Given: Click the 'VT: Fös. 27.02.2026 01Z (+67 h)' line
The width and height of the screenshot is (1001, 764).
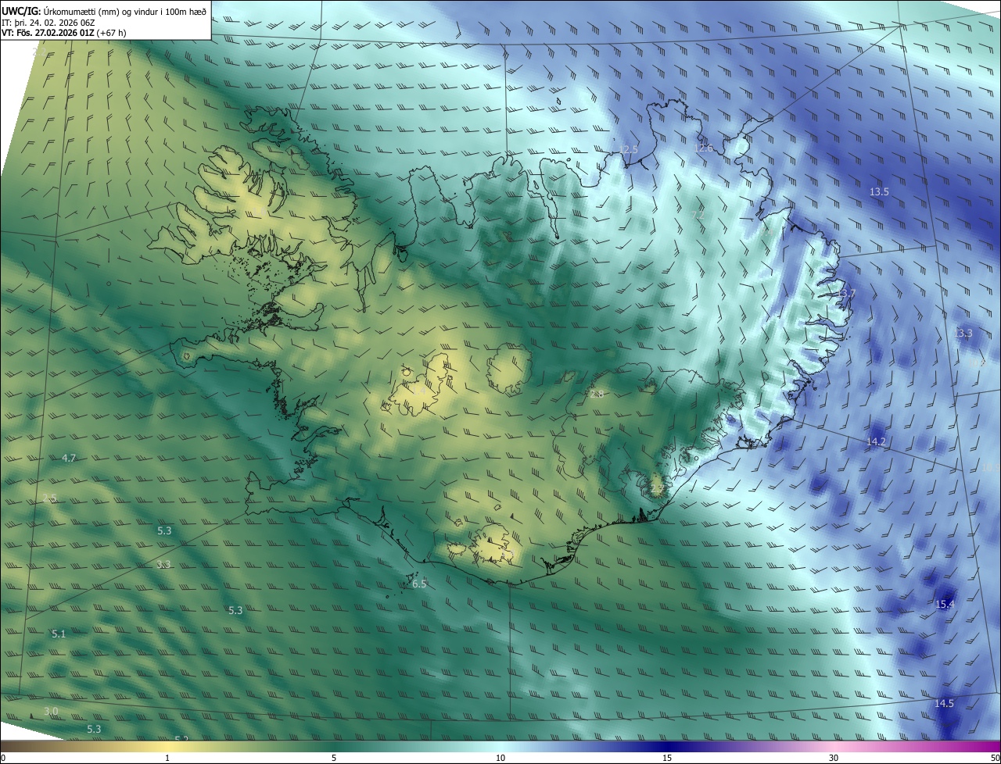Looking at the screenshot, I should point(64,33).
